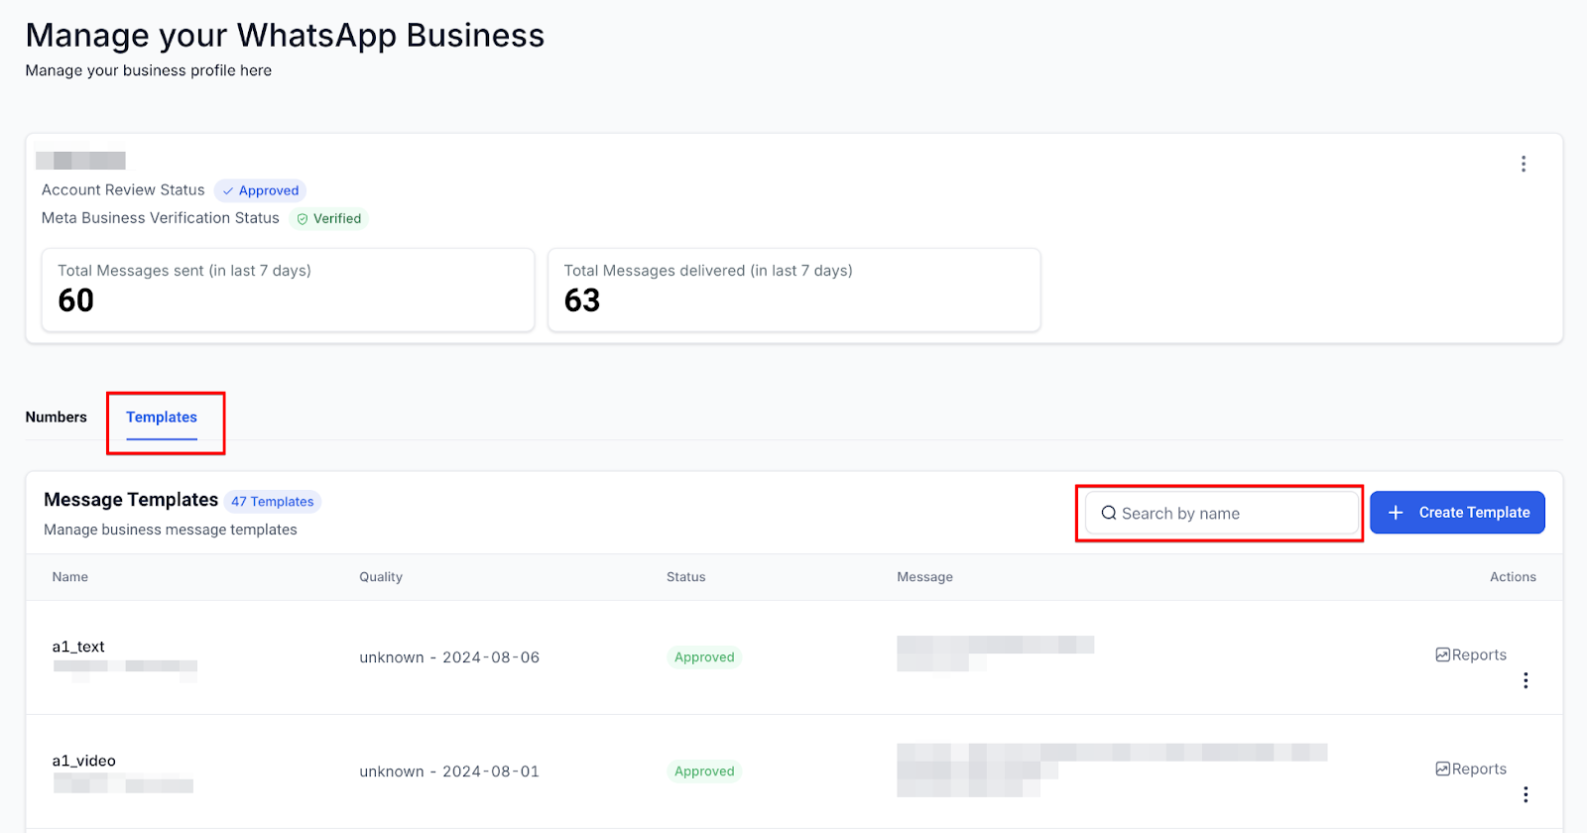Click quality value unknown - 2024-08-06
The width and height of the screenshot is (1587, 833).
coord(449,657)
